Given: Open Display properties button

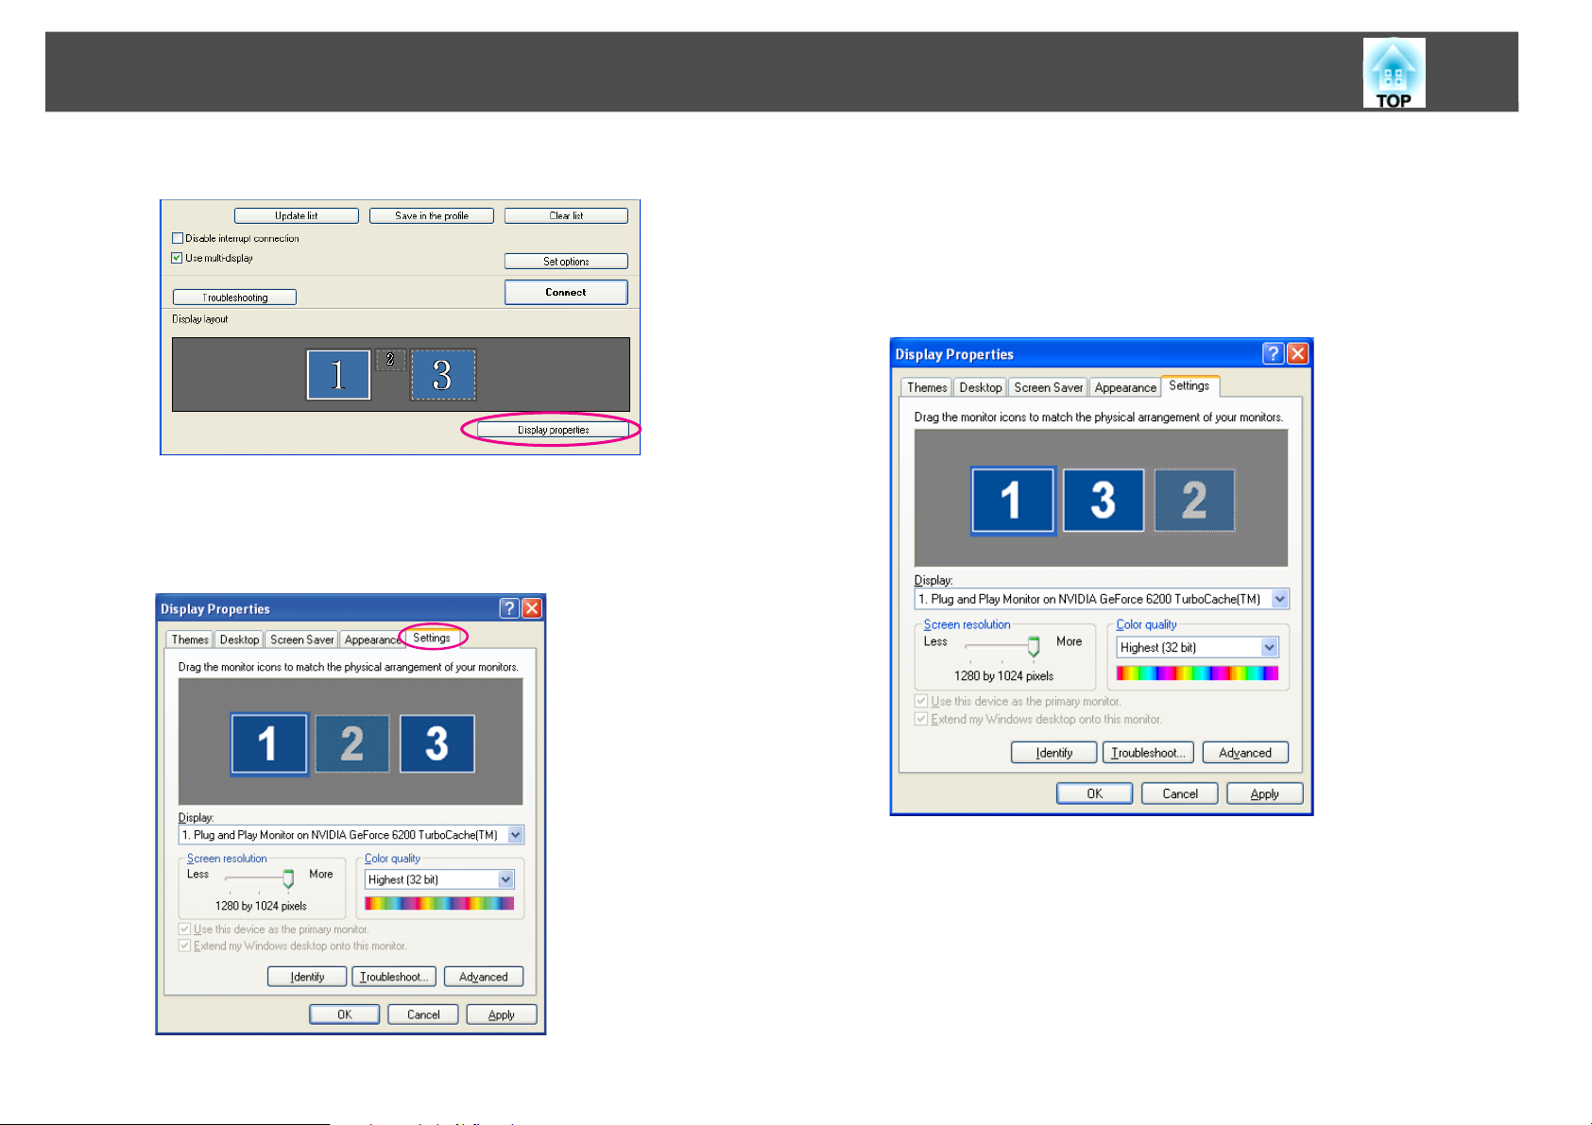Looking at the screenshot, I should tap(553, 430).
